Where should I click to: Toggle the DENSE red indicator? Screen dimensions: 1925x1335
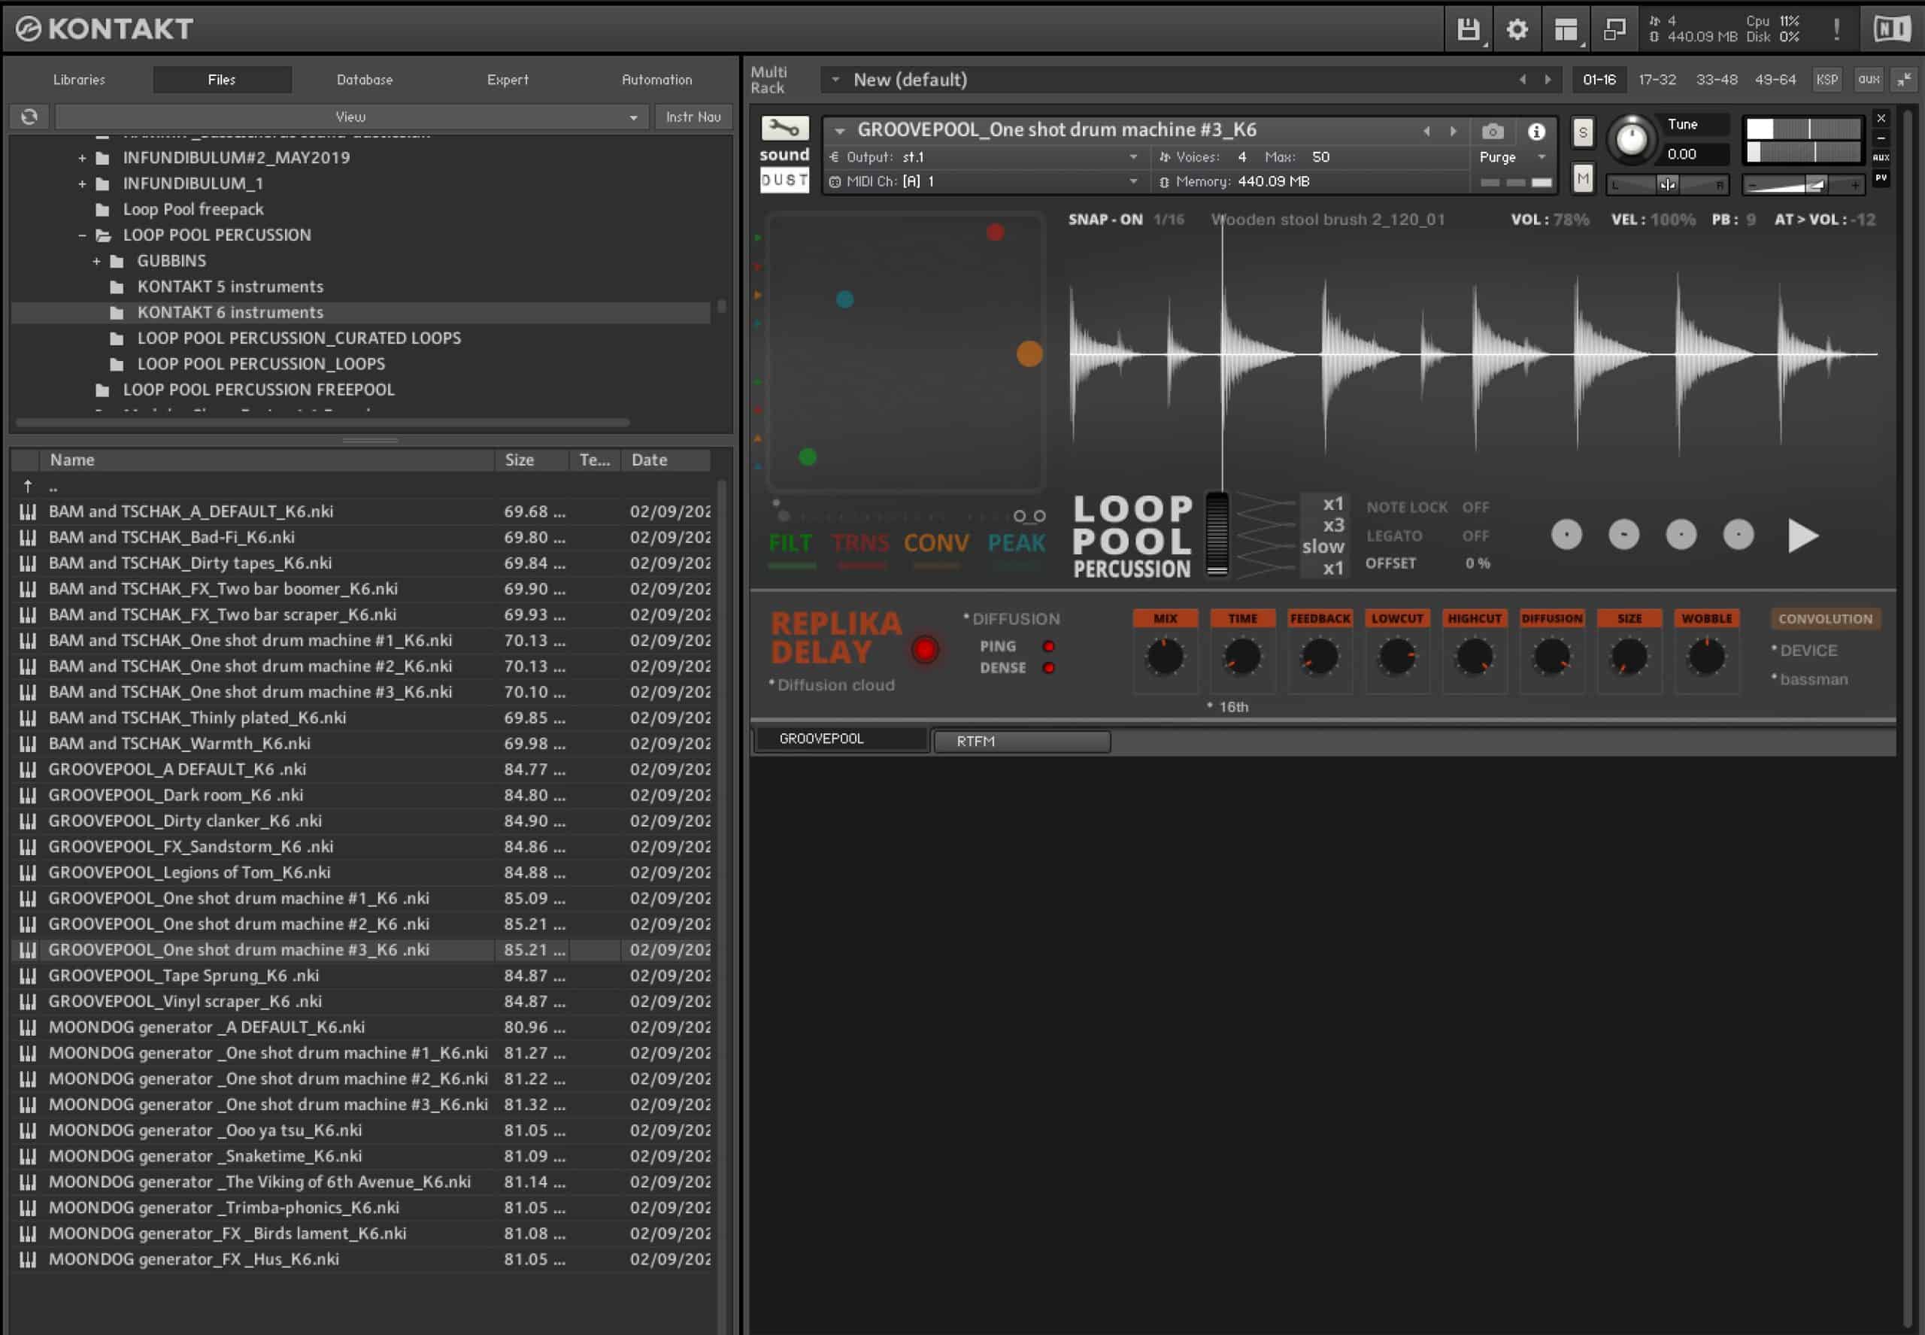1049,668
